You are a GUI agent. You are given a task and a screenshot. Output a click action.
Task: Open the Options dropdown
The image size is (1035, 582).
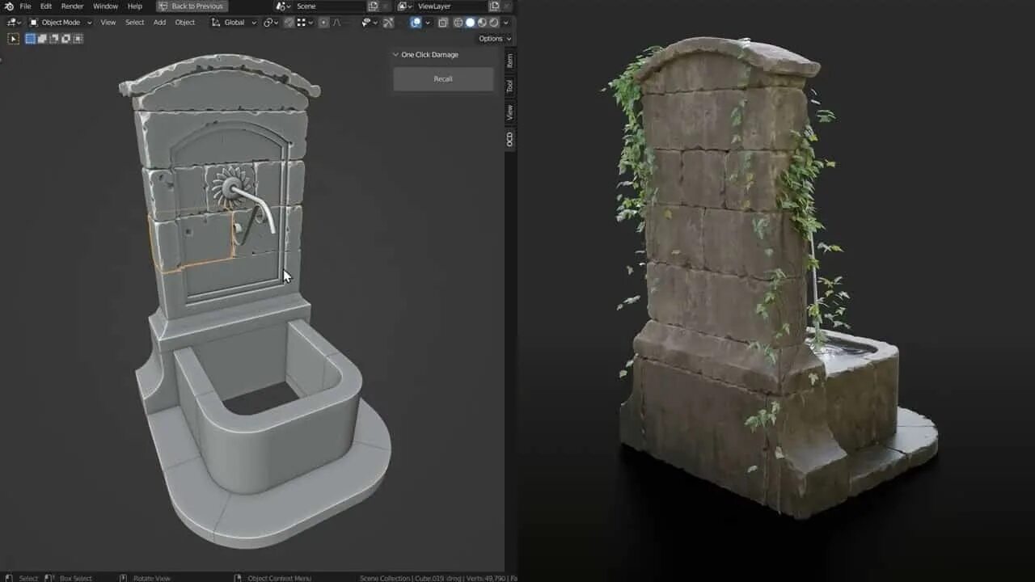tap(494, 38)
